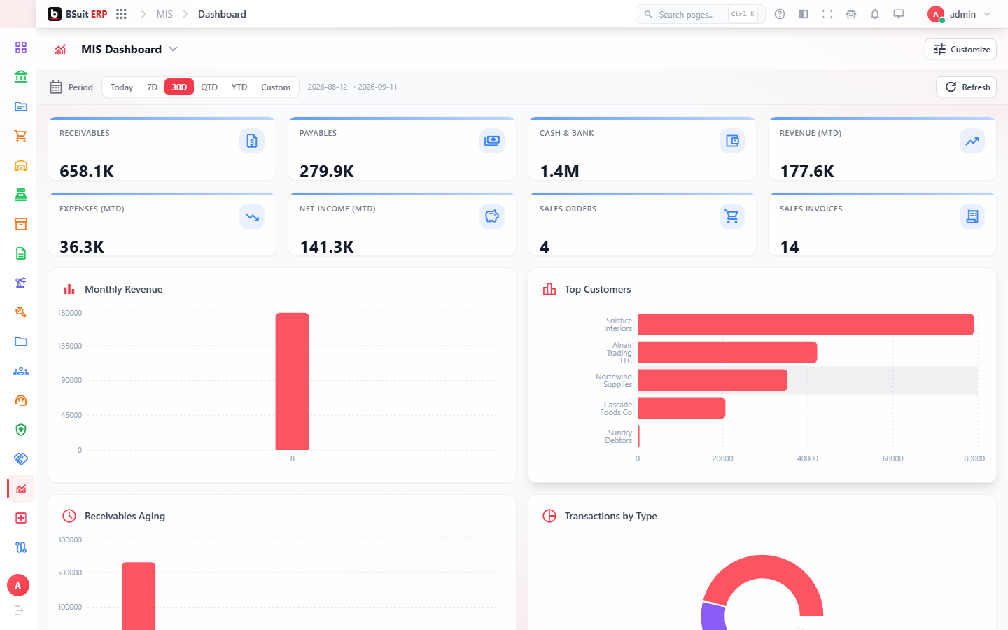1008x630 pixels.
Task: Open the warehouse icon in sidebar
Action: [21, 165]
